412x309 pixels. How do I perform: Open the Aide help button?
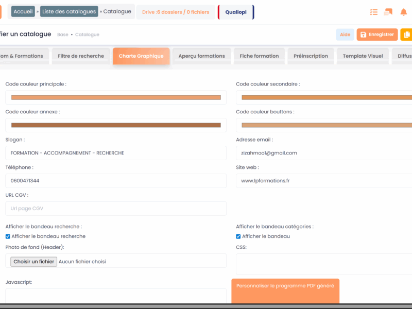click(x=345, y=35)
